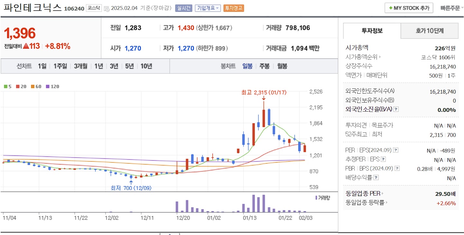Screen dimensions: 464x235
Task: Switch to 투자정보 tab
Action: click(x=372, y=31)
